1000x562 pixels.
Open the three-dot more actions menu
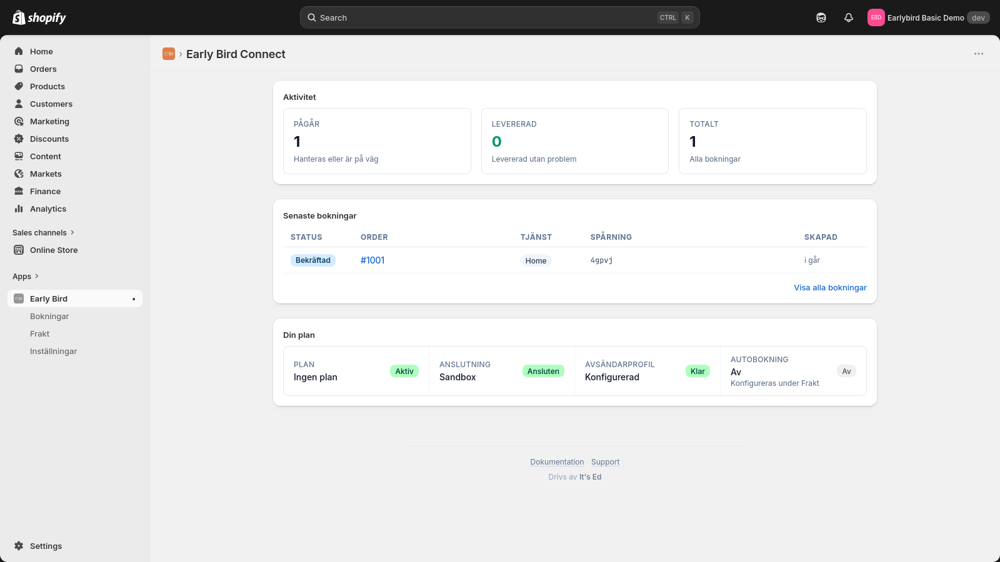(979, 54)
